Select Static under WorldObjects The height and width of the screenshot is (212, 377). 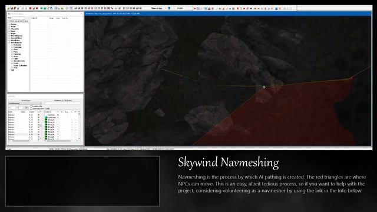point(16,63)
